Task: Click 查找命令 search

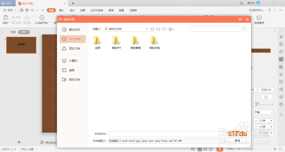Action: pos(257,10)
